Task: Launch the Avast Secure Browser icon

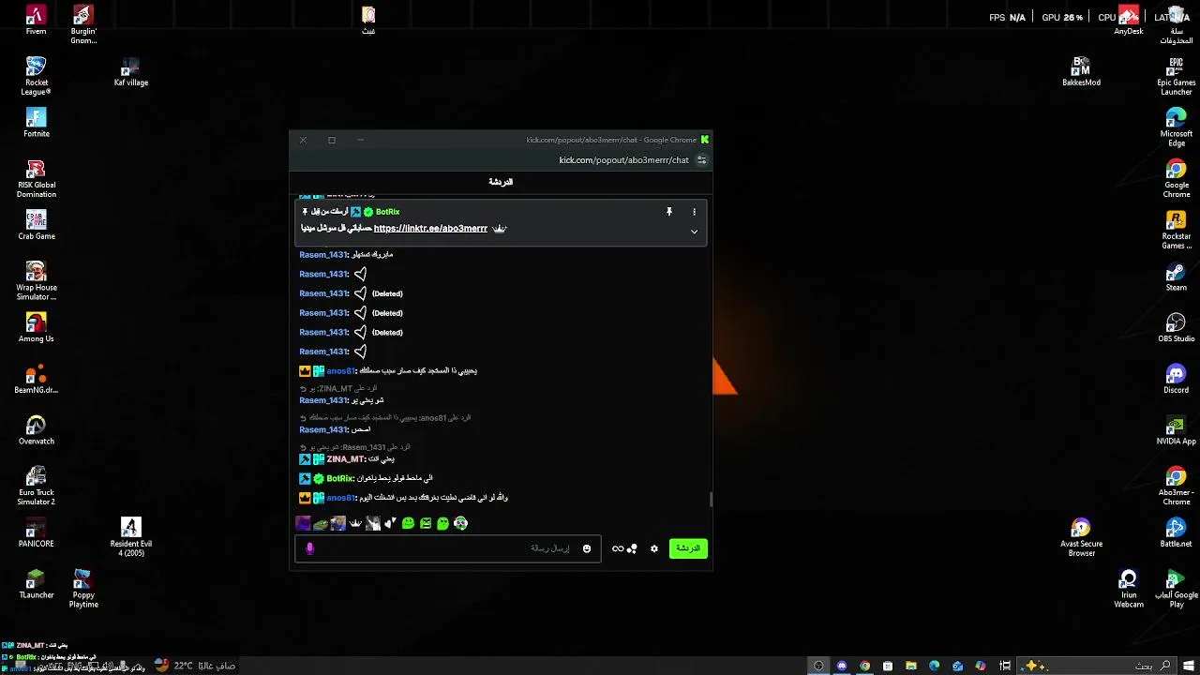Action: tap(1081, 537)
